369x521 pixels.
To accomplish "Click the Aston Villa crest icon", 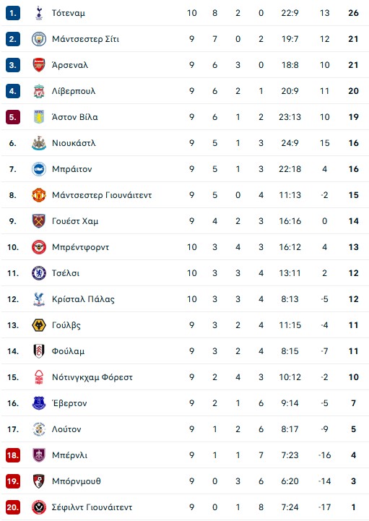I will click(39, 117).
